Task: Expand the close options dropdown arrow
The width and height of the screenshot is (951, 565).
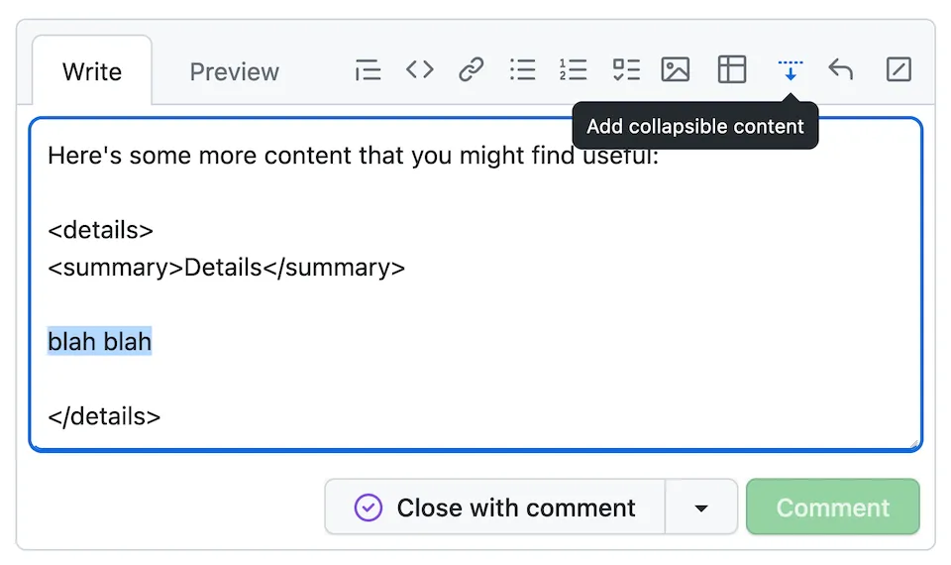Action: coord(701,508)
